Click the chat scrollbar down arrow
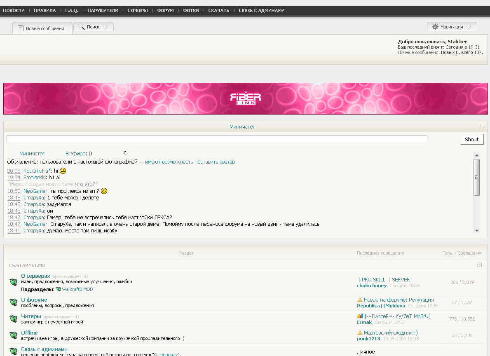Screen dimensions: 490x356 coord(476,231)
